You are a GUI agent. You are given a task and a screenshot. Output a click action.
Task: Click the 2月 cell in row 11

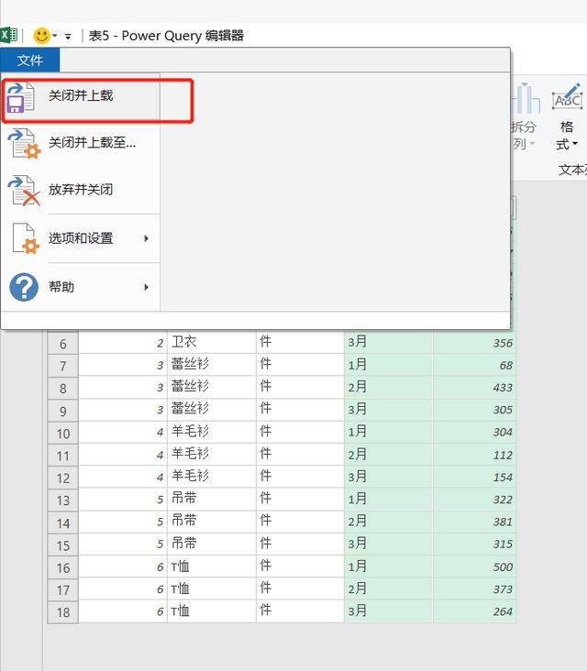[x=388, y=454]
